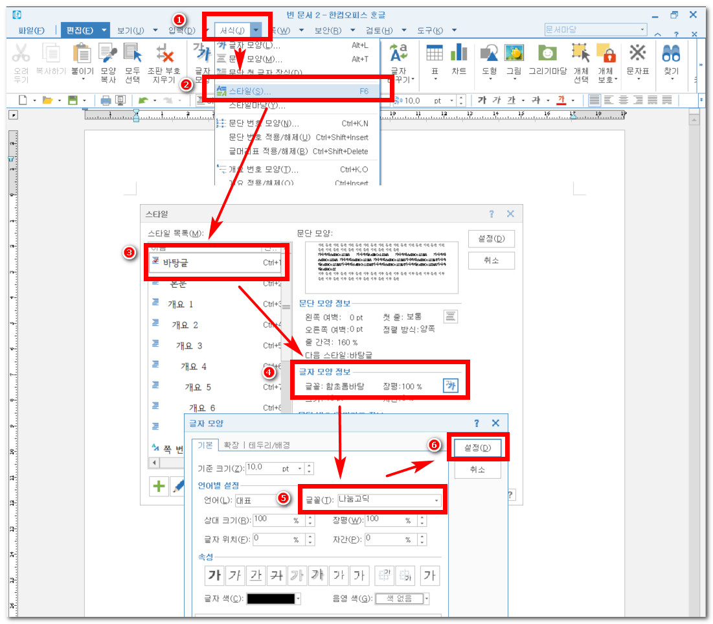The width and height of the screenshot is (713, 624).
Task: Click the Open folder icon in quick toolbar
Action: tap(47, 100)
